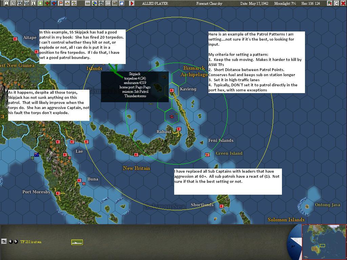
Task: Click the 'Rabaul' map label
Action: (x=164, y=132)
